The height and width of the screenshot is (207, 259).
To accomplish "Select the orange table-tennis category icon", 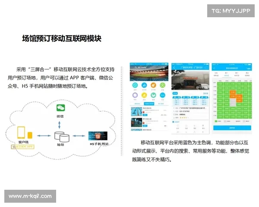I will [x=153, y=85].
